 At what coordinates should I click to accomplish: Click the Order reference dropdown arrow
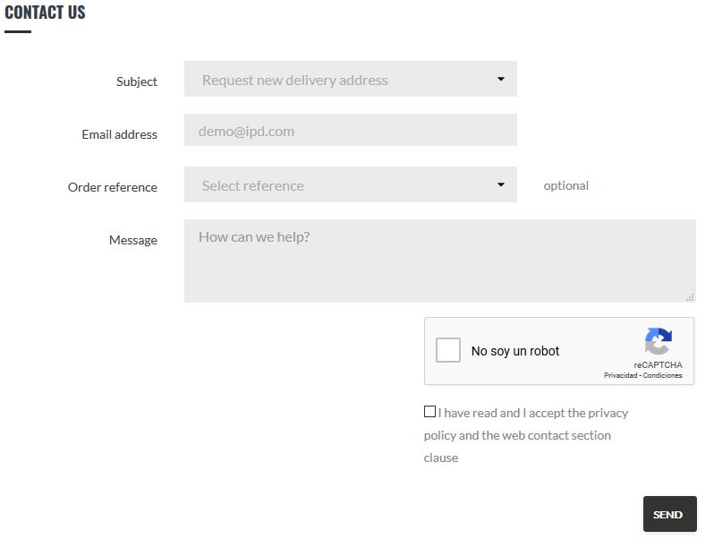501,185
